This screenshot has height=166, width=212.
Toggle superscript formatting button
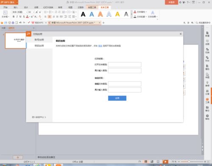(32, 17)
